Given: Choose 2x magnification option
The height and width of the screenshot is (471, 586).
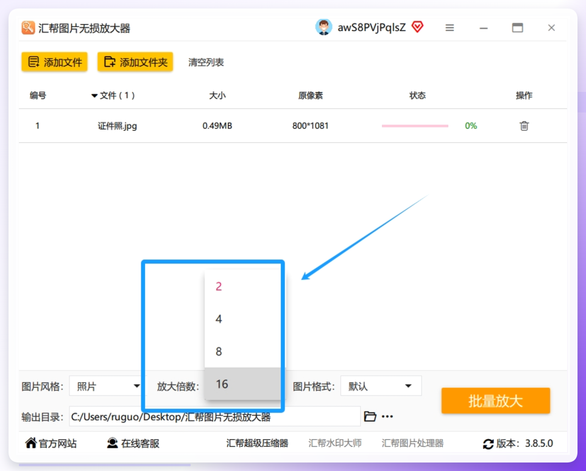Looking at the screenshot, I should 242,286.
